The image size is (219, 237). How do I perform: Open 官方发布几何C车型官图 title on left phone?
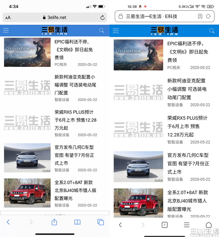(74, 155)
